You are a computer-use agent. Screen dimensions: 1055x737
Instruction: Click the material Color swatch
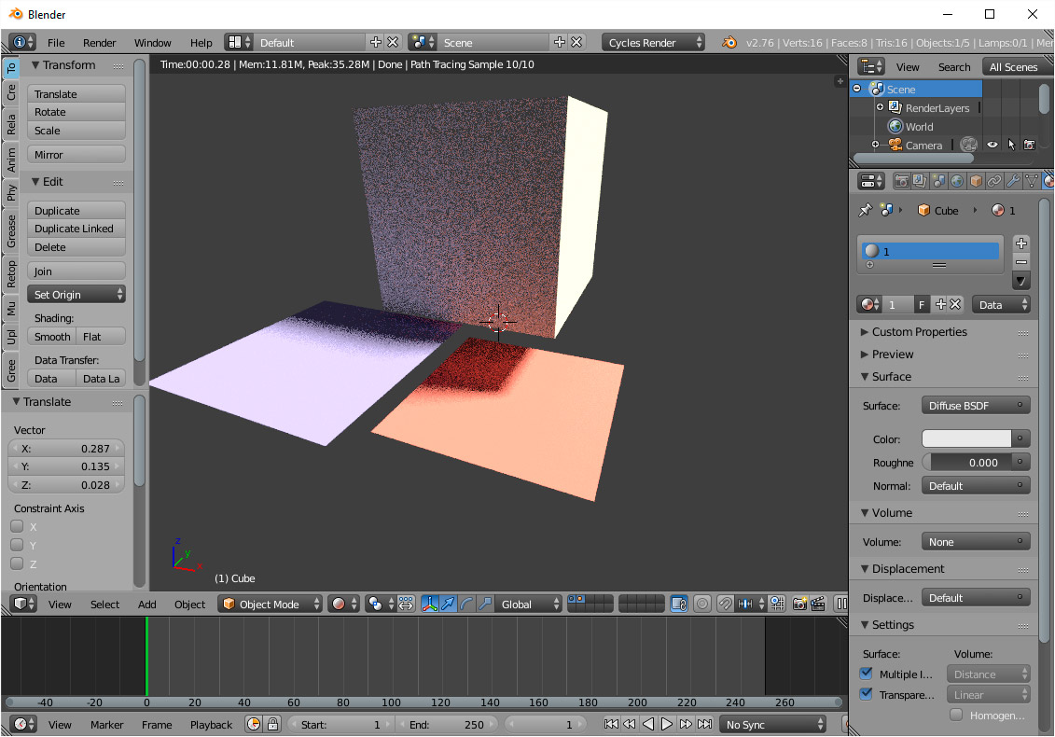pyautogui.click(x=968, y=438)
